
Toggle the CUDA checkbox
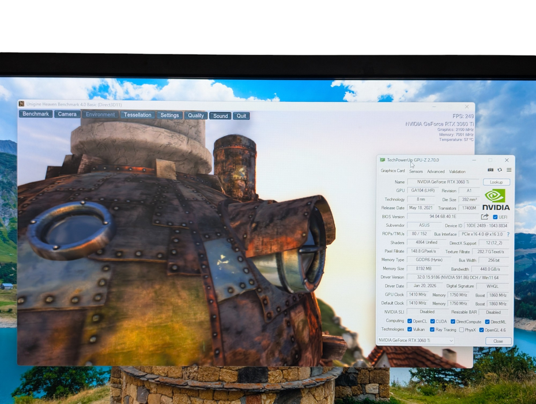tap(432, 321)
